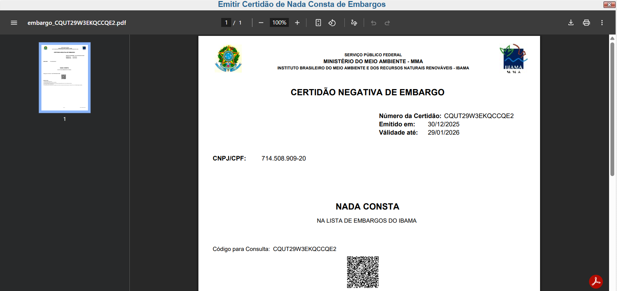Print the certificate document
The width and height of the screenshot is (617, 291).
tap(586, 23)
